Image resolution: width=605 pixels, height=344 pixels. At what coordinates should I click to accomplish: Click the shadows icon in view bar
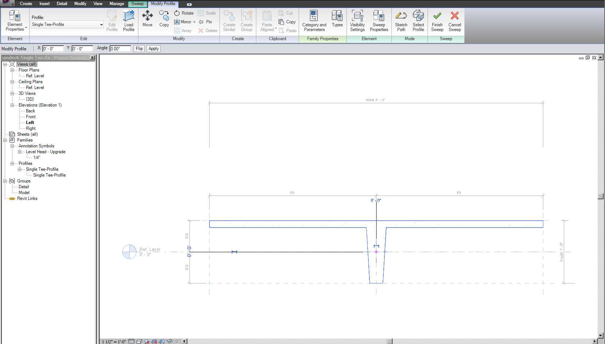coord(147,341)
